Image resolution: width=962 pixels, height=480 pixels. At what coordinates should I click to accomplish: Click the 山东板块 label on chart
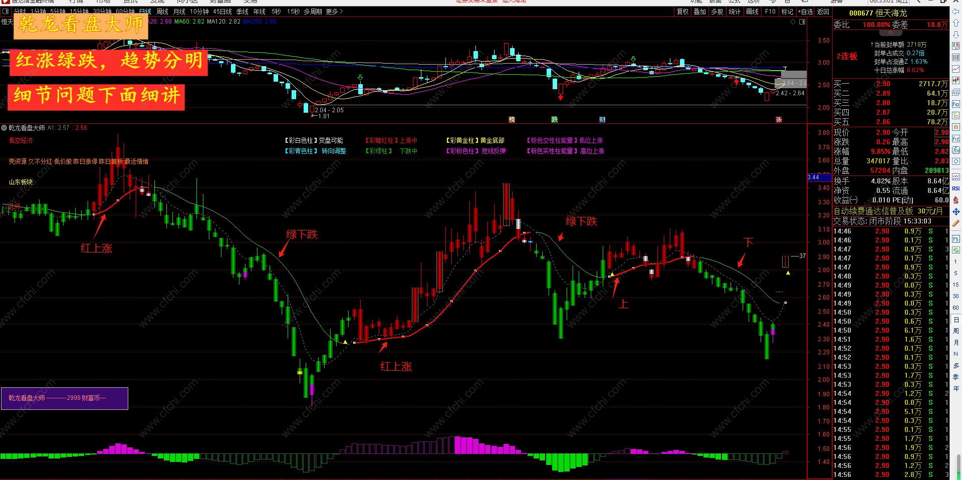(21, 182)
